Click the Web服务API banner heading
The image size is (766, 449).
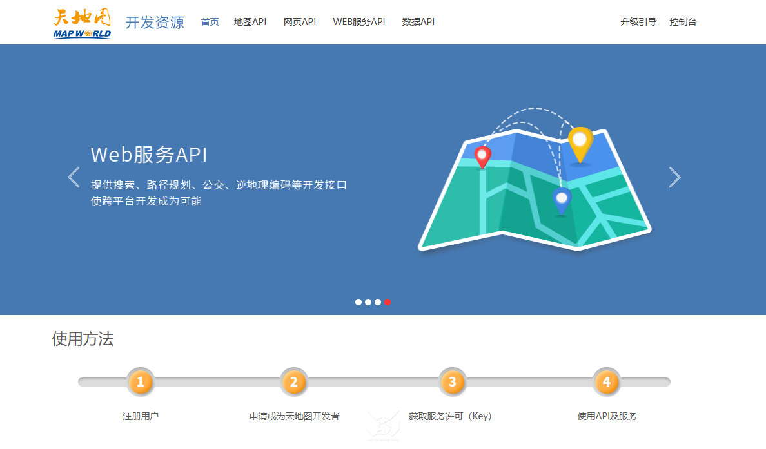tap(149, 155)
